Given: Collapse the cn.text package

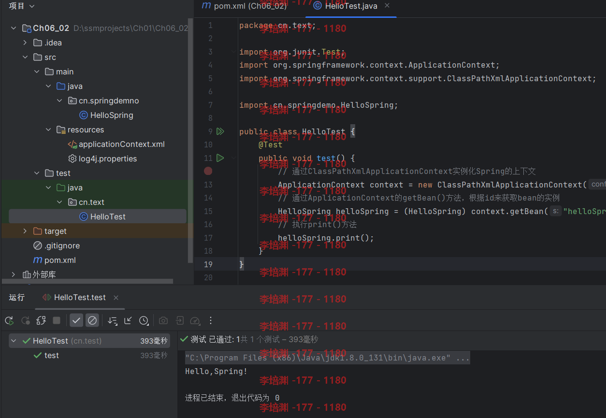Looking at the screenshot, I should [59, 202].
